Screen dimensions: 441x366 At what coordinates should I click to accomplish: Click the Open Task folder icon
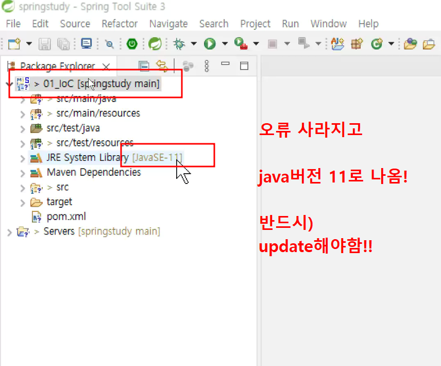pos(429,44)
